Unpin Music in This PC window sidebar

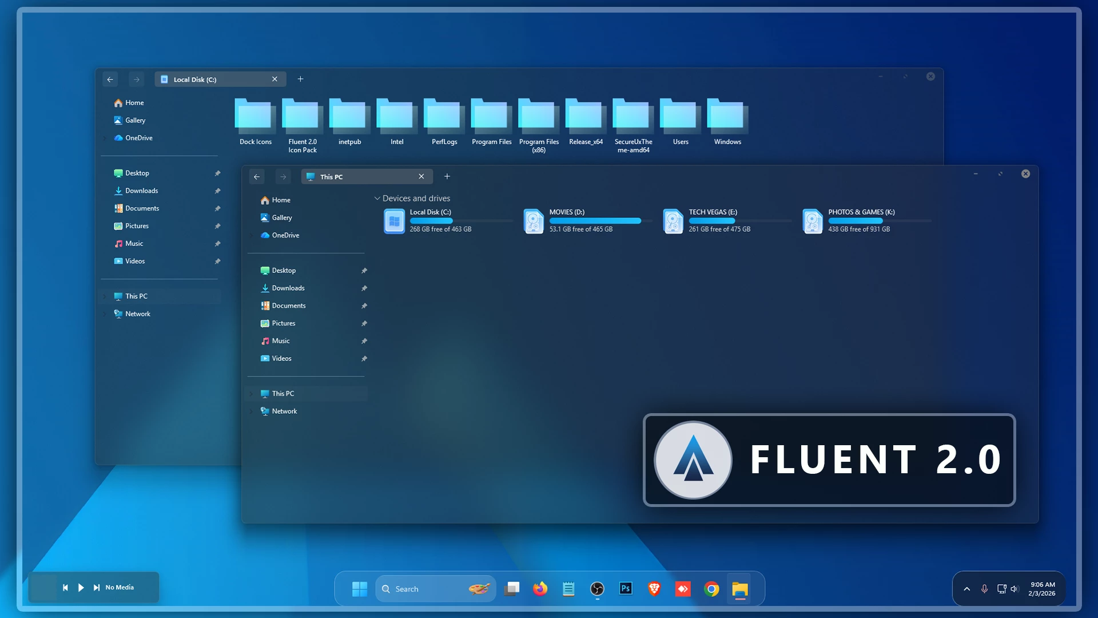coord(364,341)
